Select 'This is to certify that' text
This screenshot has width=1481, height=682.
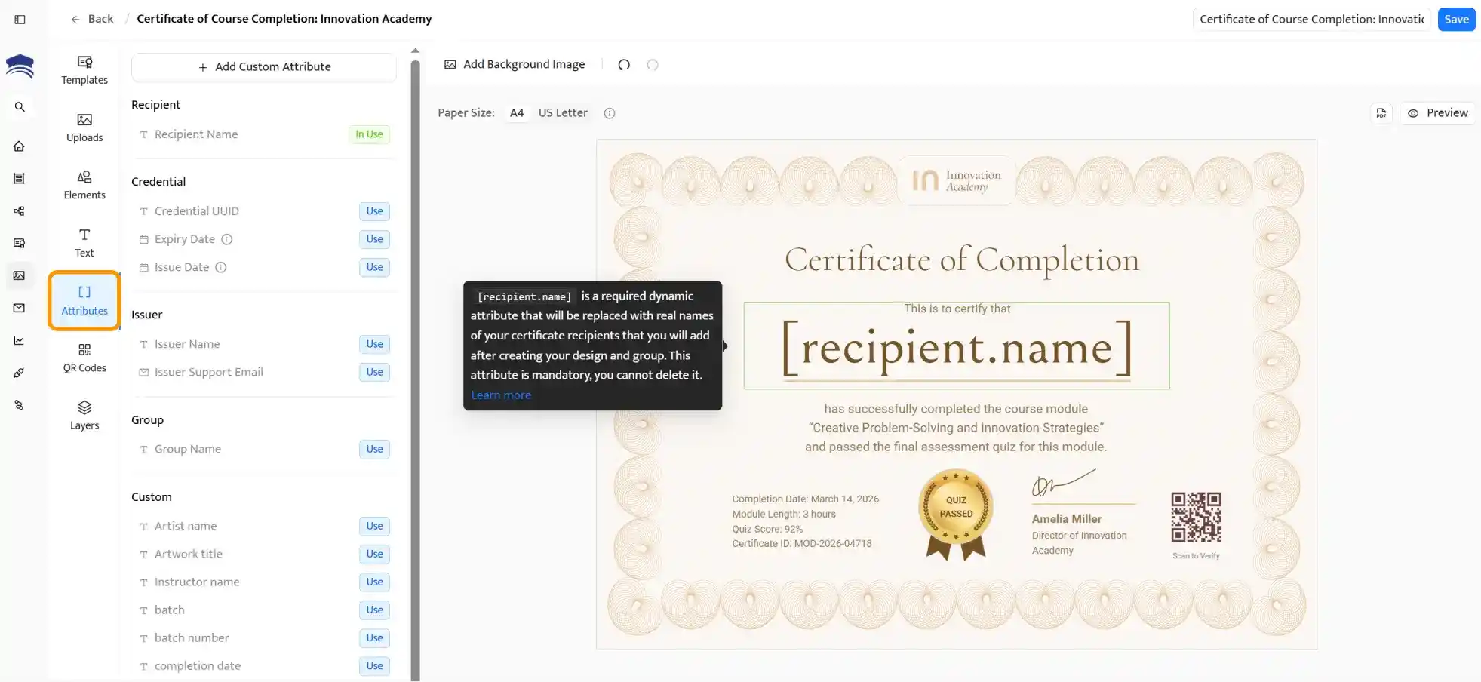tap(957, 309)
